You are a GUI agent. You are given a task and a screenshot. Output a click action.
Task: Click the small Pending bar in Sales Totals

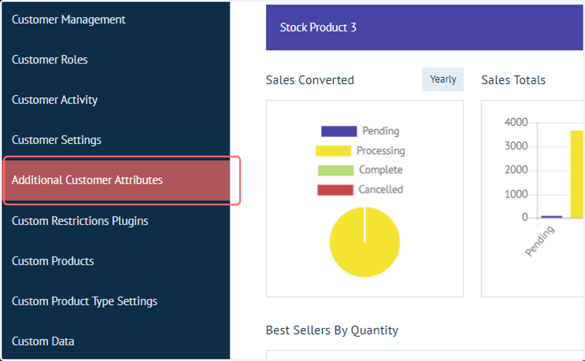[x=551, y=217]
